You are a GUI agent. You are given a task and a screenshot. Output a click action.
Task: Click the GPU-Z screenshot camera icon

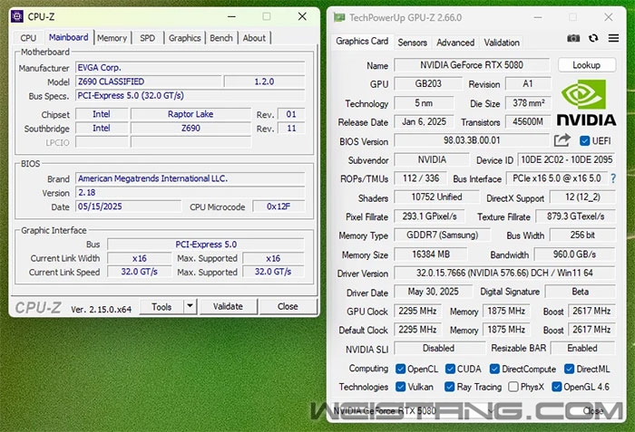point(573,38)
